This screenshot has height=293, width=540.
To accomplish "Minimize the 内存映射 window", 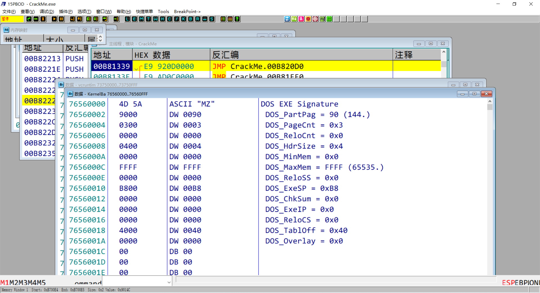I will click(x=73, y=30).
